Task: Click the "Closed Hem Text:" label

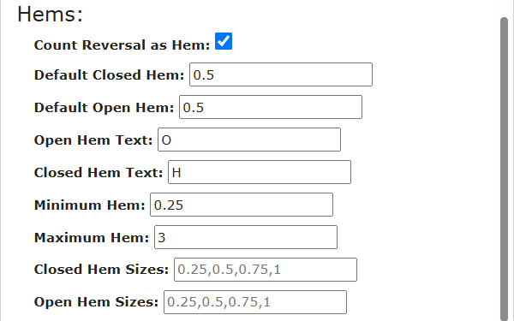Action: (x=99, y=173)
